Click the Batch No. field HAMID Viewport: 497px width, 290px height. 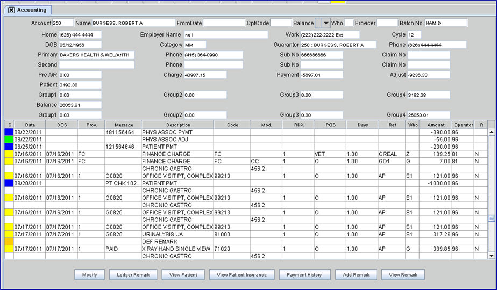pyautogui.click(x=446, y=23)
